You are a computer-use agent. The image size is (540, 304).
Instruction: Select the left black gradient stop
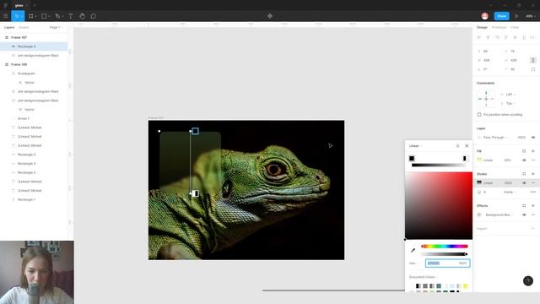[412, 159]
